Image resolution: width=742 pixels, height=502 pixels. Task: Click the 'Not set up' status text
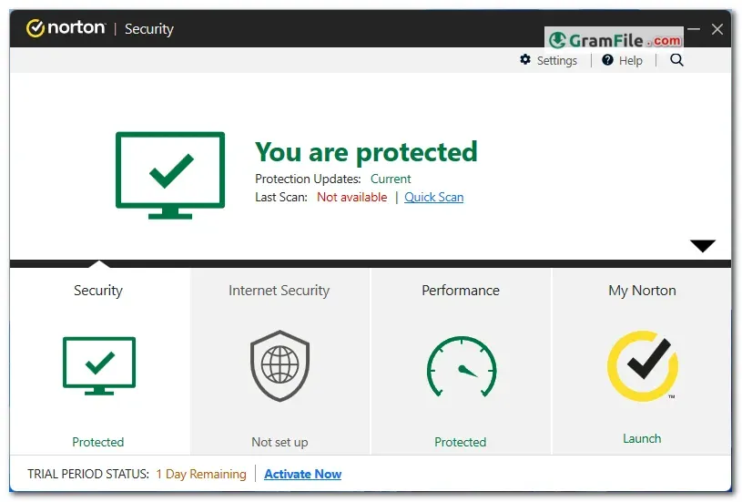point(280,443)
